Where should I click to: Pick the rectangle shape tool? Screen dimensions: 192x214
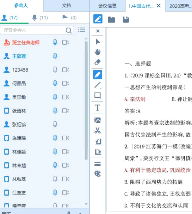[98, 95]
